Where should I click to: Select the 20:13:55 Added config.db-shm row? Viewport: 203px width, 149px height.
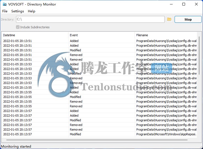pos(99,92)
